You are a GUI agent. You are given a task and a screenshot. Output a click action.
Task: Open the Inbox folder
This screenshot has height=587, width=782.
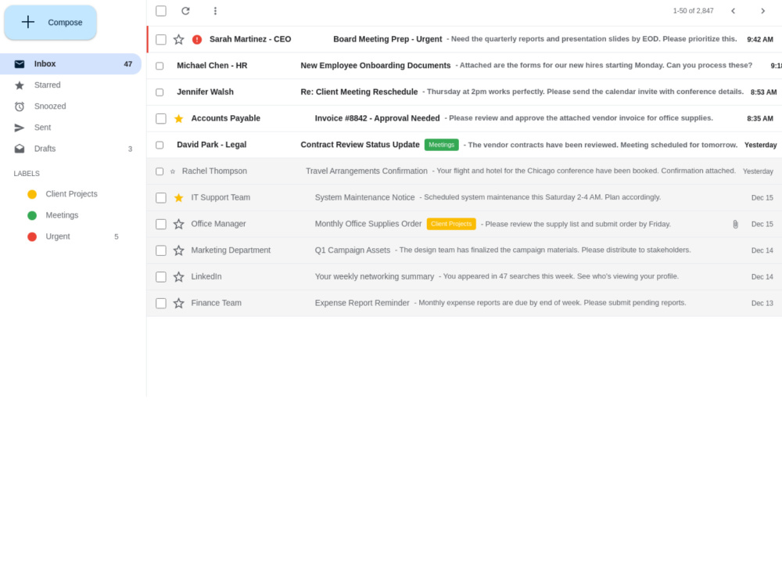pos(71,64)
